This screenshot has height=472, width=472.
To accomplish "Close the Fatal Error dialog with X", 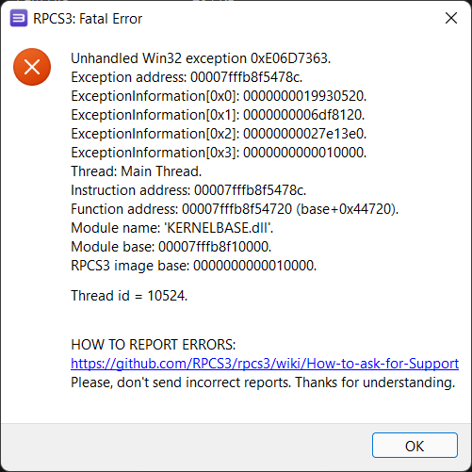I will point(451,18).
